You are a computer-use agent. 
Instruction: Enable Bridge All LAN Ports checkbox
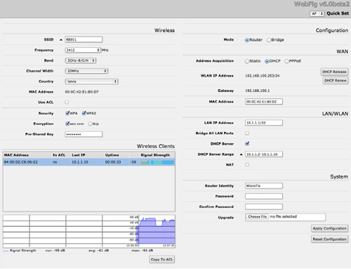point(247,133)
